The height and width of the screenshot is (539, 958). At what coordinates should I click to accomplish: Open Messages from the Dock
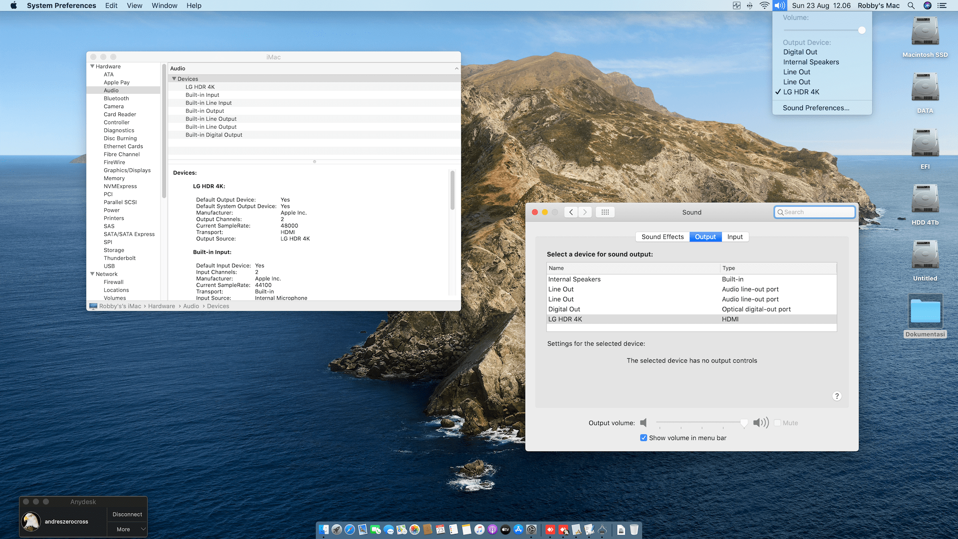point(389,530)
